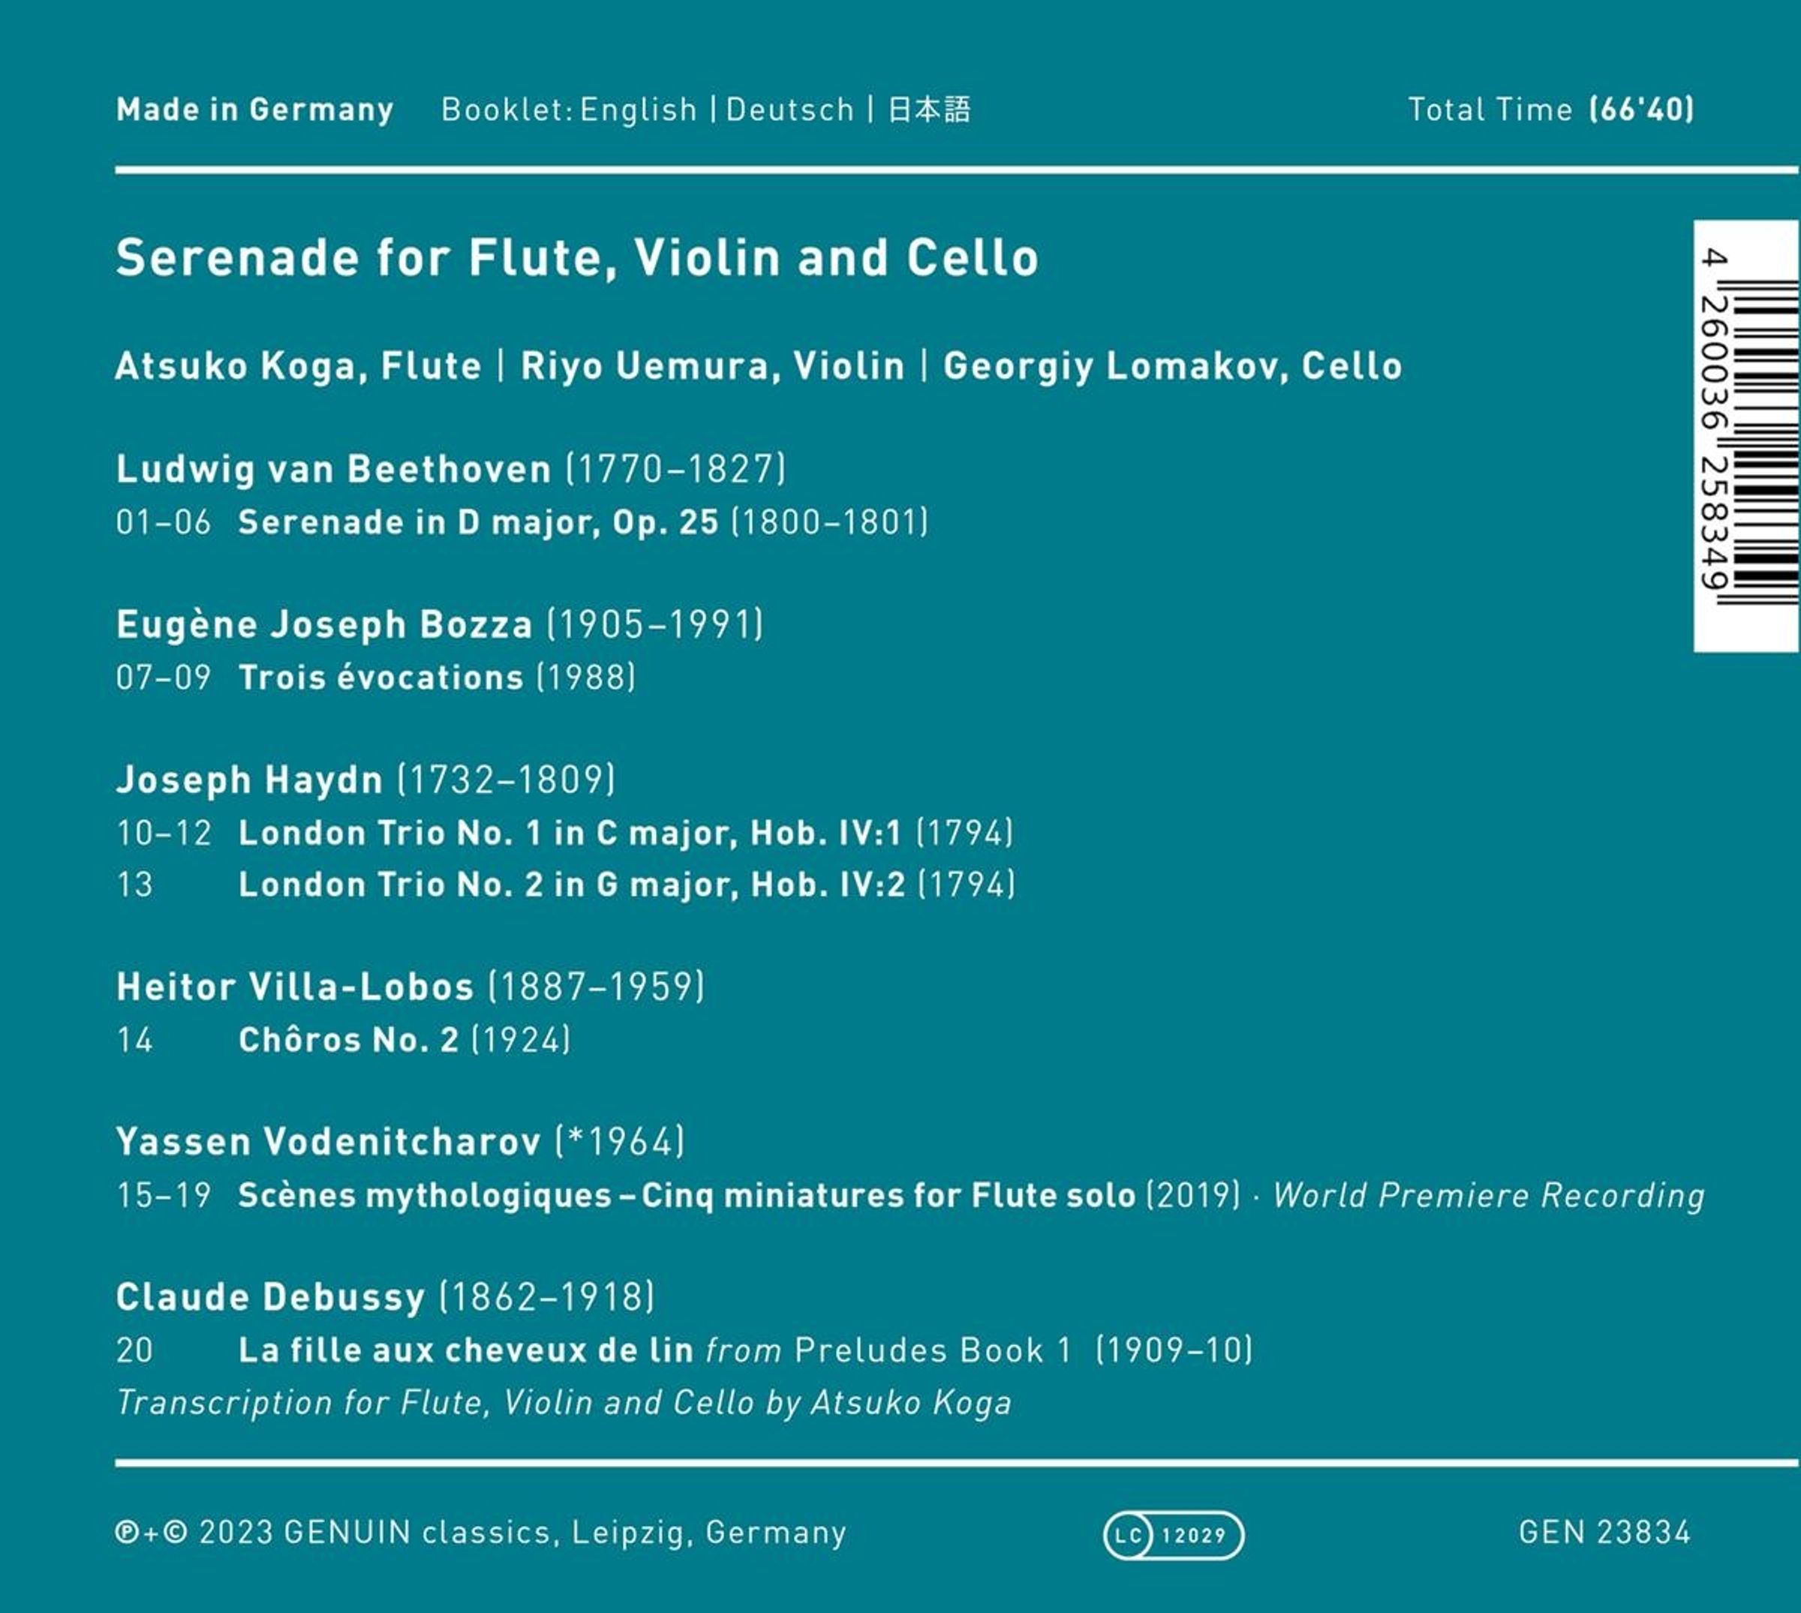Screen dimensions: 1801x1613
Task: Select the "Made in Germany" text
Action: (x=254, y=110)
